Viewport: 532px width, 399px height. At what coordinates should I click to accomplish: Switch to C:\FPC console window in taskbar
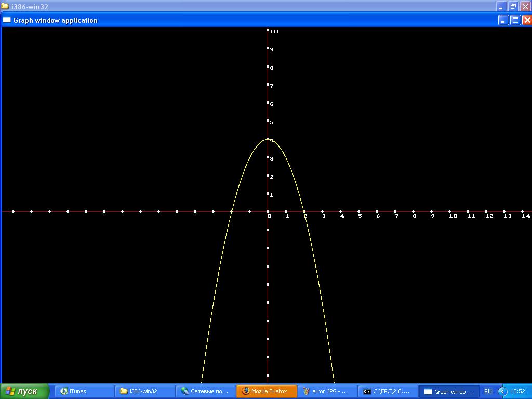(388, 391)
